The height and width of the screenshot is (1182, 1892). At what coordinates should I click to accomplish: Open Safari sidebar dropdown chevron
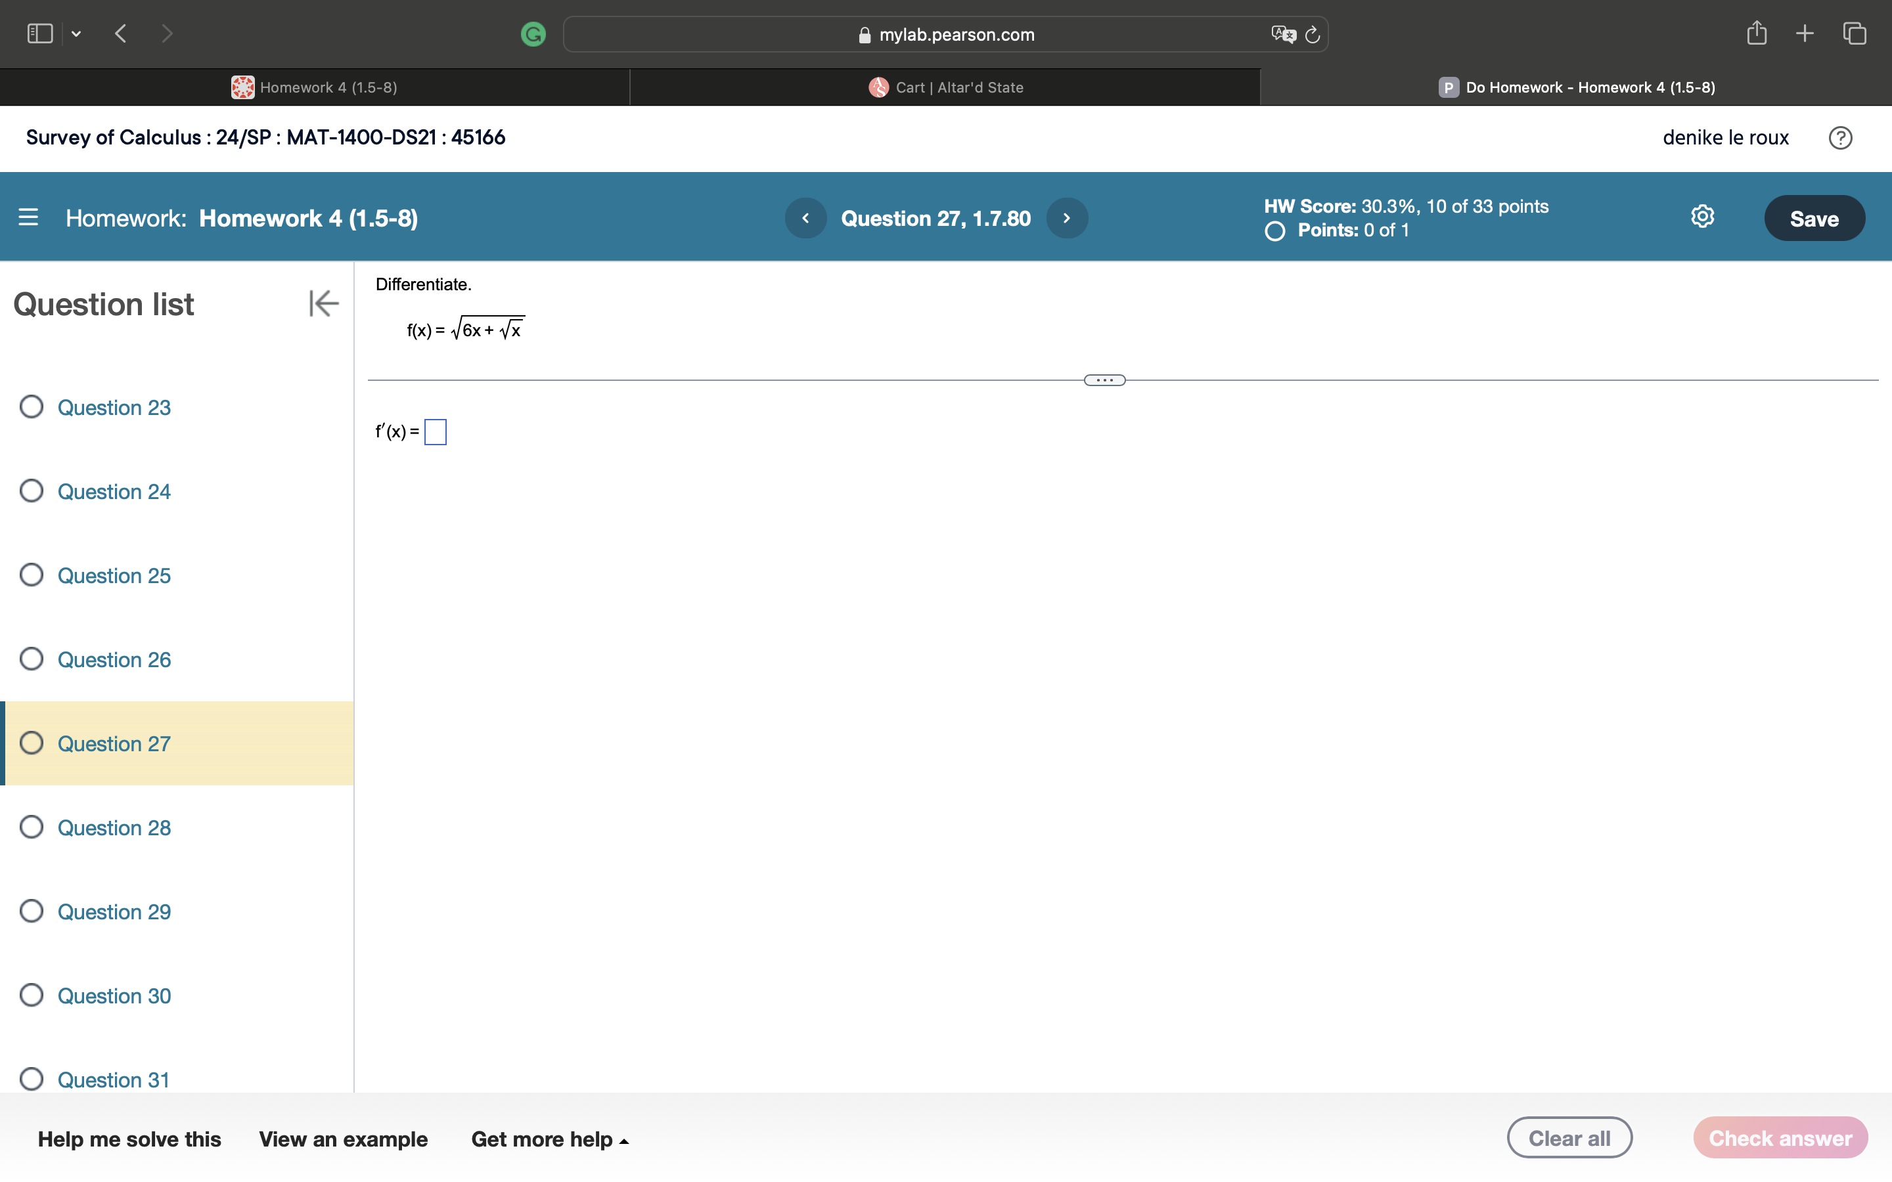point(76,33)
